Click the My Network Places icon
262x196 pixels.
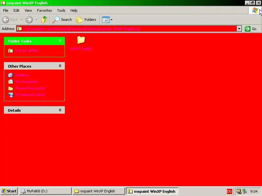click(10, 95)
